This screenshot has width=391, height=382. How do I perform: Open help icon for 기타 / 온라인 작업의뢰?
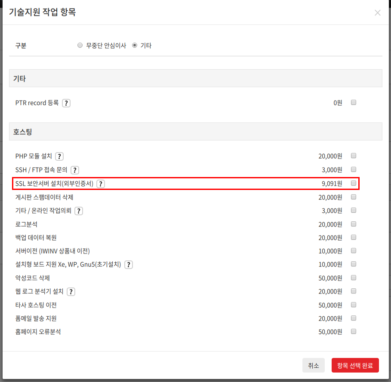click(x=79, y=211)
